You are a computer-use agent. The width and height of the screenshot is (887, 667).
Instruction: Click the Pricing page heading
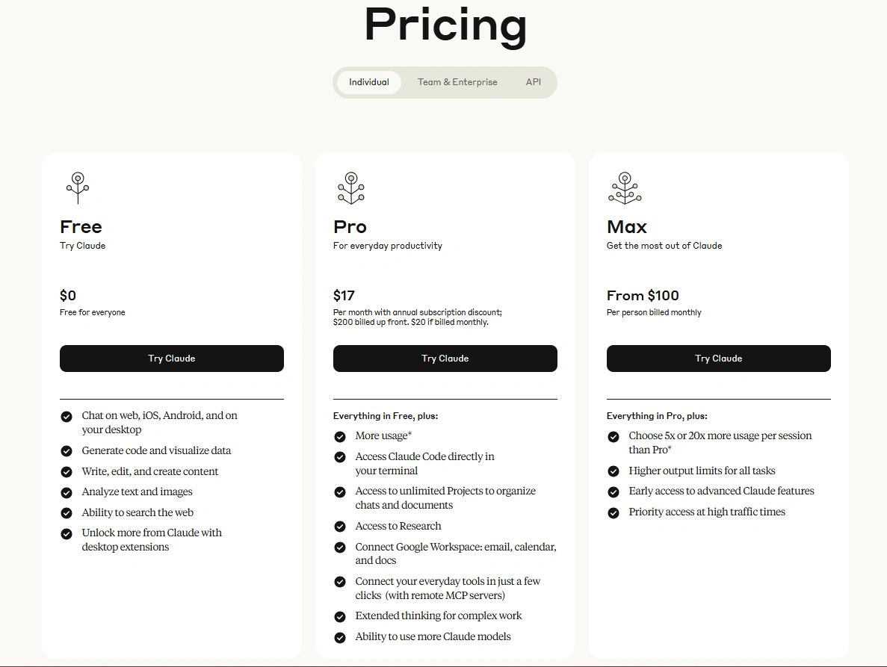tap(444, 26)
